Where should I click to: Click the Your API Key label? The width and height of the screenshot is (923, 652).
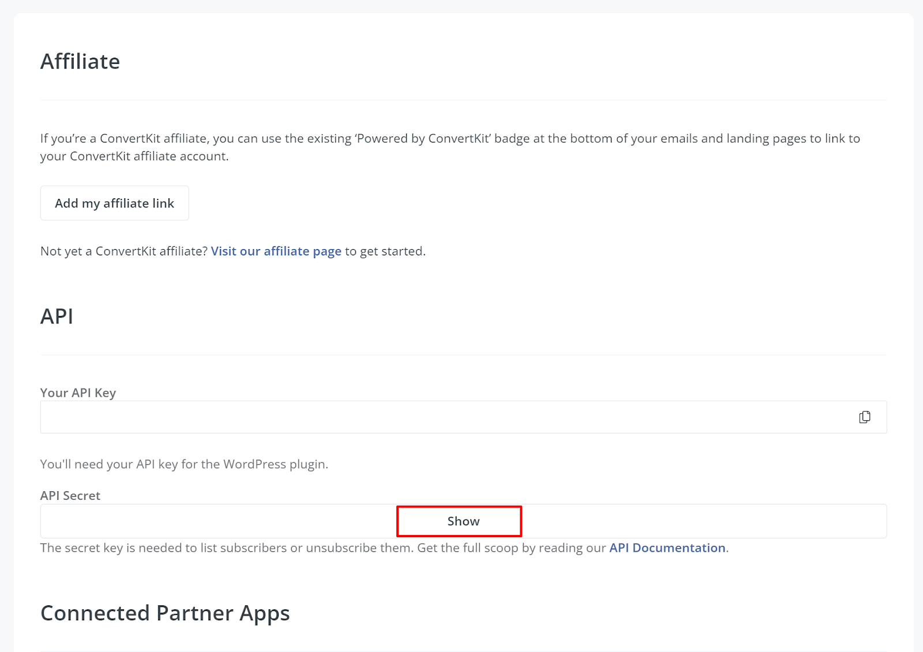pyautogui.click(x=78, y=393)
